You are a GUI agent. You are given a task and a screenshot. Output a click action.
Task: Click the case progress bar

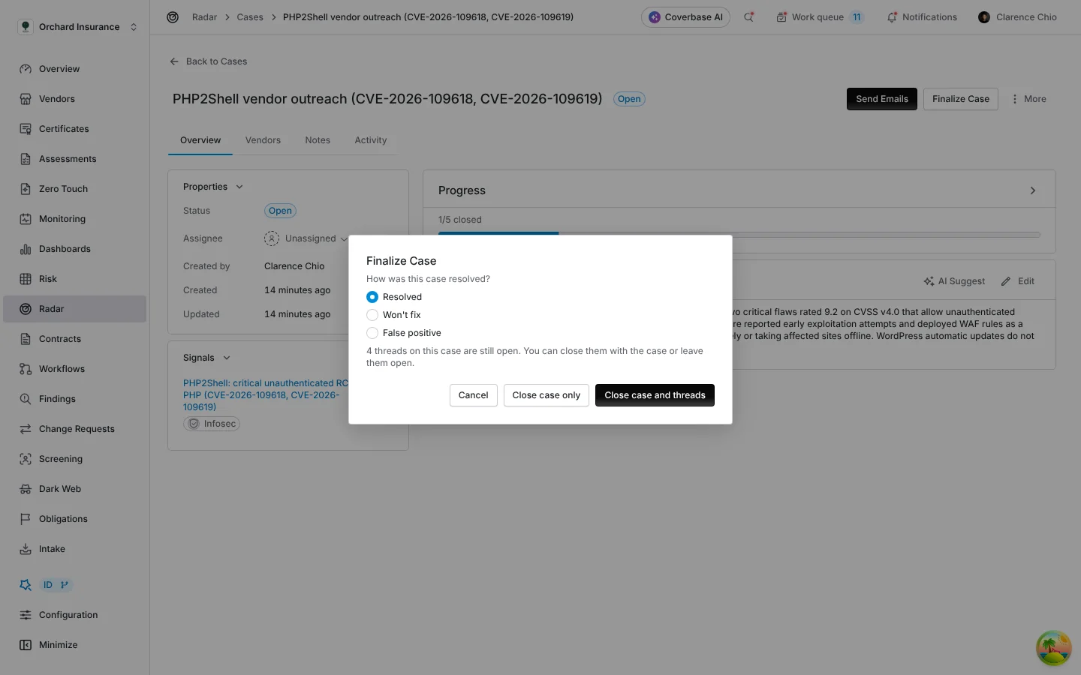(x=739, y=235)
